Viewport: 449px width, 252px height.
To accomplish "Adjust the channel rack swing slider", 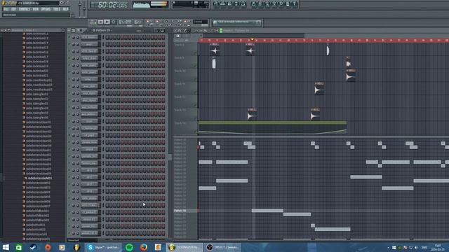I will point(148,31).
